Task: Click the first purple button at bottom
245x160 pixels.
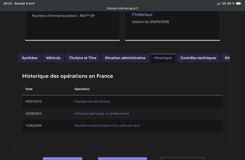Action: click(62, 158)
